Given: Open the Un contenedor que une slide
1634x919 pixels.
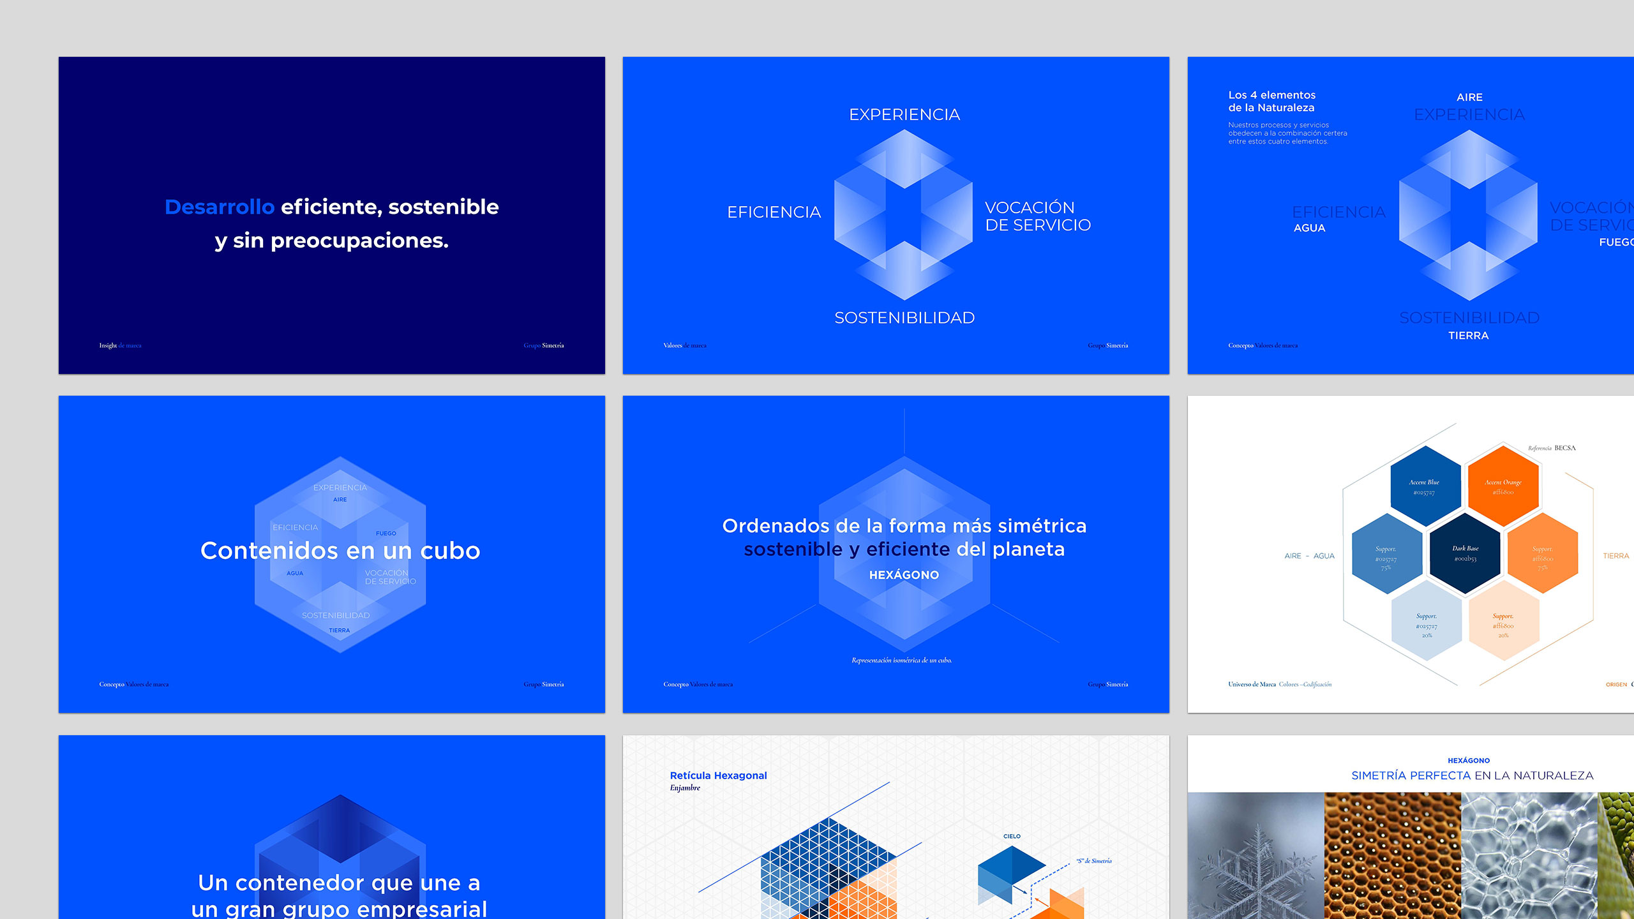Looking at the screenshot, I should [331, 826].
